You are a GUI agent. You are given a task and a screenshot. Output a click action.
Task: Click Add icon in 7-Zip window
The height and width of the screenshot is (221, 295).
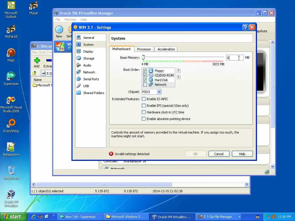37,63
